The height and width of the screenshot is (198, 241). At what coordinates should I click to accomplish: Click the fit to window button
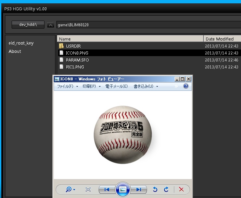coord(88,190)
